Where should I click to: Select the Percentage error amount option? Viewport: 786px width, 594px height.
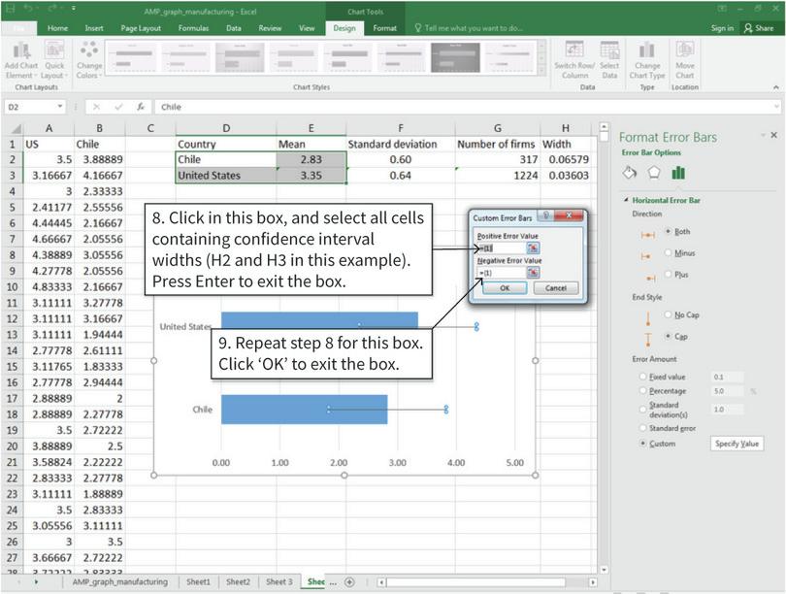pos(641,391)
